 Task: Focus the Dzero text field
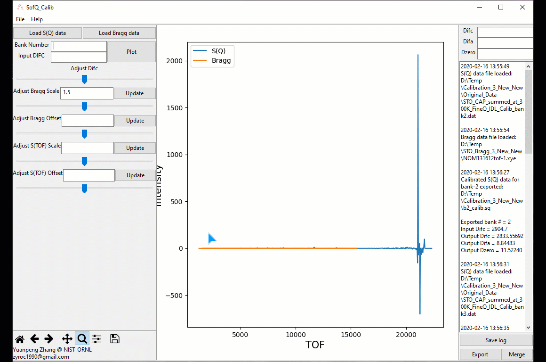click(505, 53)
